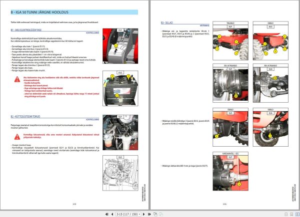
Task: Click the 'KONTROLLIMINE' label under the B1 heading
Action: [x=92, y=33]
